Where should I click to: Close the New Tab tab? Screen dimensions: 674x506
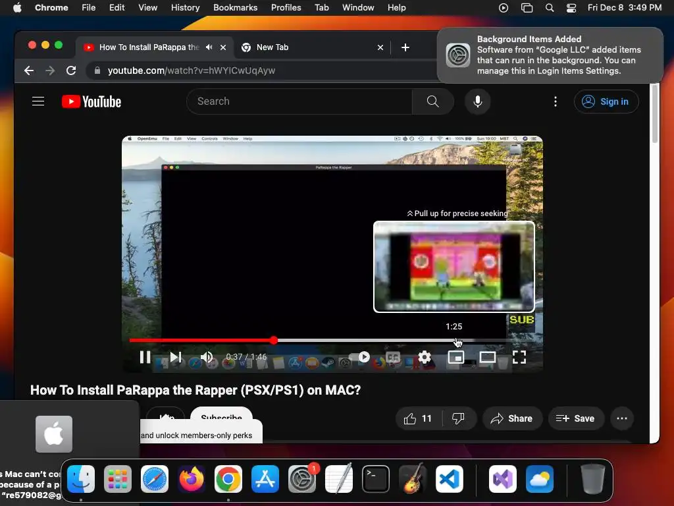point(380,47)
